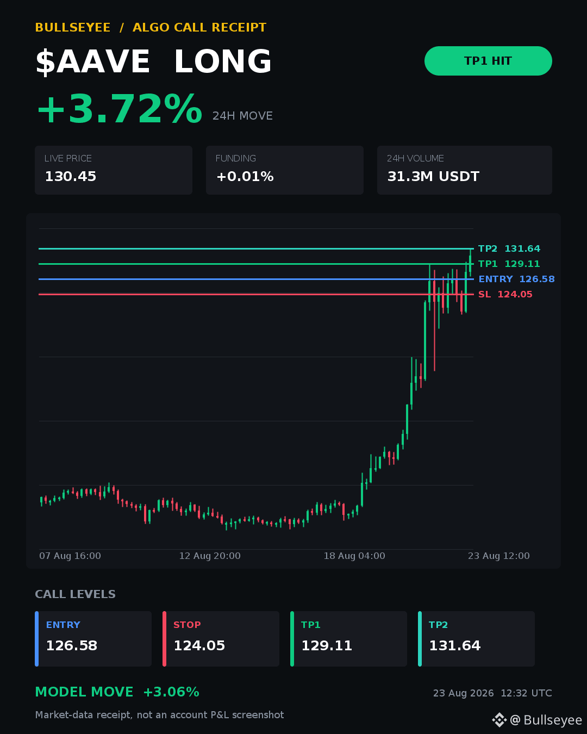587x734 pixels.
Task: Click the SL 124.05 chart line label
Action: point(505,294)
